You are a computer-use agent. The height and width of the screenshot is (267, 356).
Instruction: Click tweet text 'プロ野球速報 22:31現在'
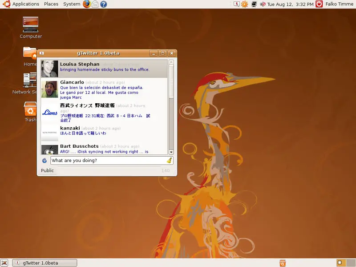(83, 116)
